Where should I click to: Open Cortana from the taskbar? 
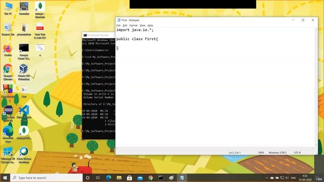(x=88, y=177)
